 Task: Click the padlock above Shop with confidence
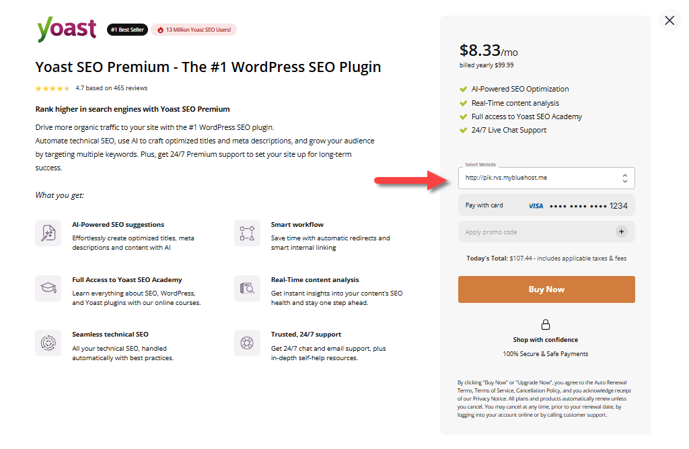(546, 324)
